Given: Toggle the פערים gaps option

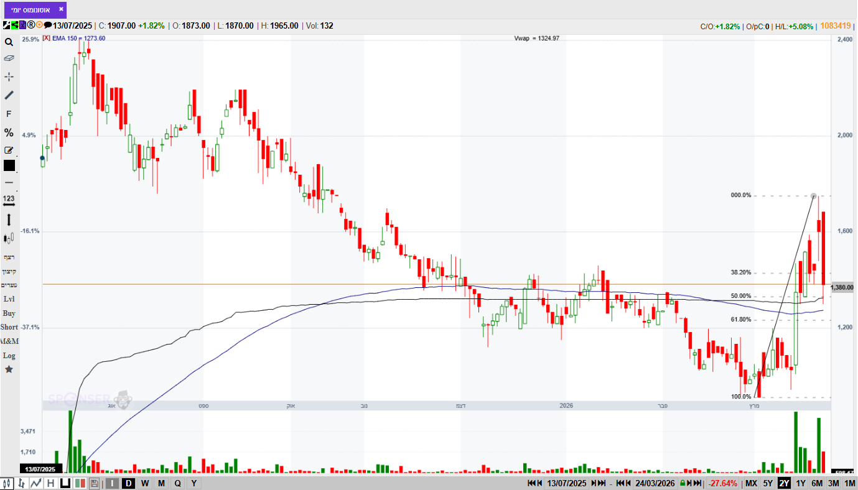Looking at the screenshot, I should tap(9, 285).
